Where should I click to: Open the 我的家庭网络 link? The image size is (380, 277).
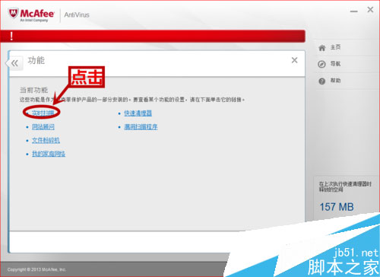(49, 154)
